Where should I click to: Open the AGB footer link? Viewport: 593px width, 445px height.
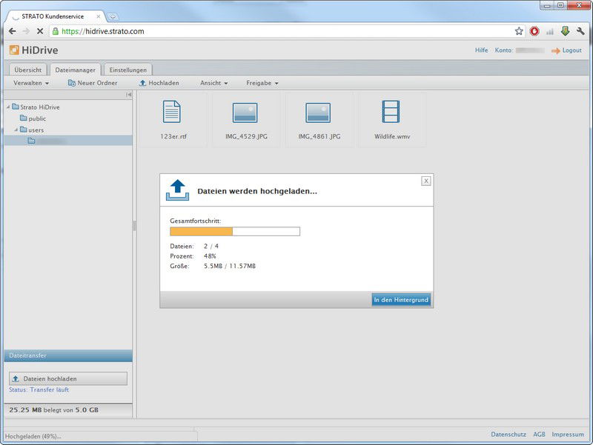coord(539,435)
